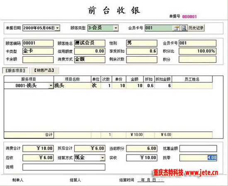Click the 顾客编码 field showing 00001
228x186 pixels.
(x=38, y=43)
